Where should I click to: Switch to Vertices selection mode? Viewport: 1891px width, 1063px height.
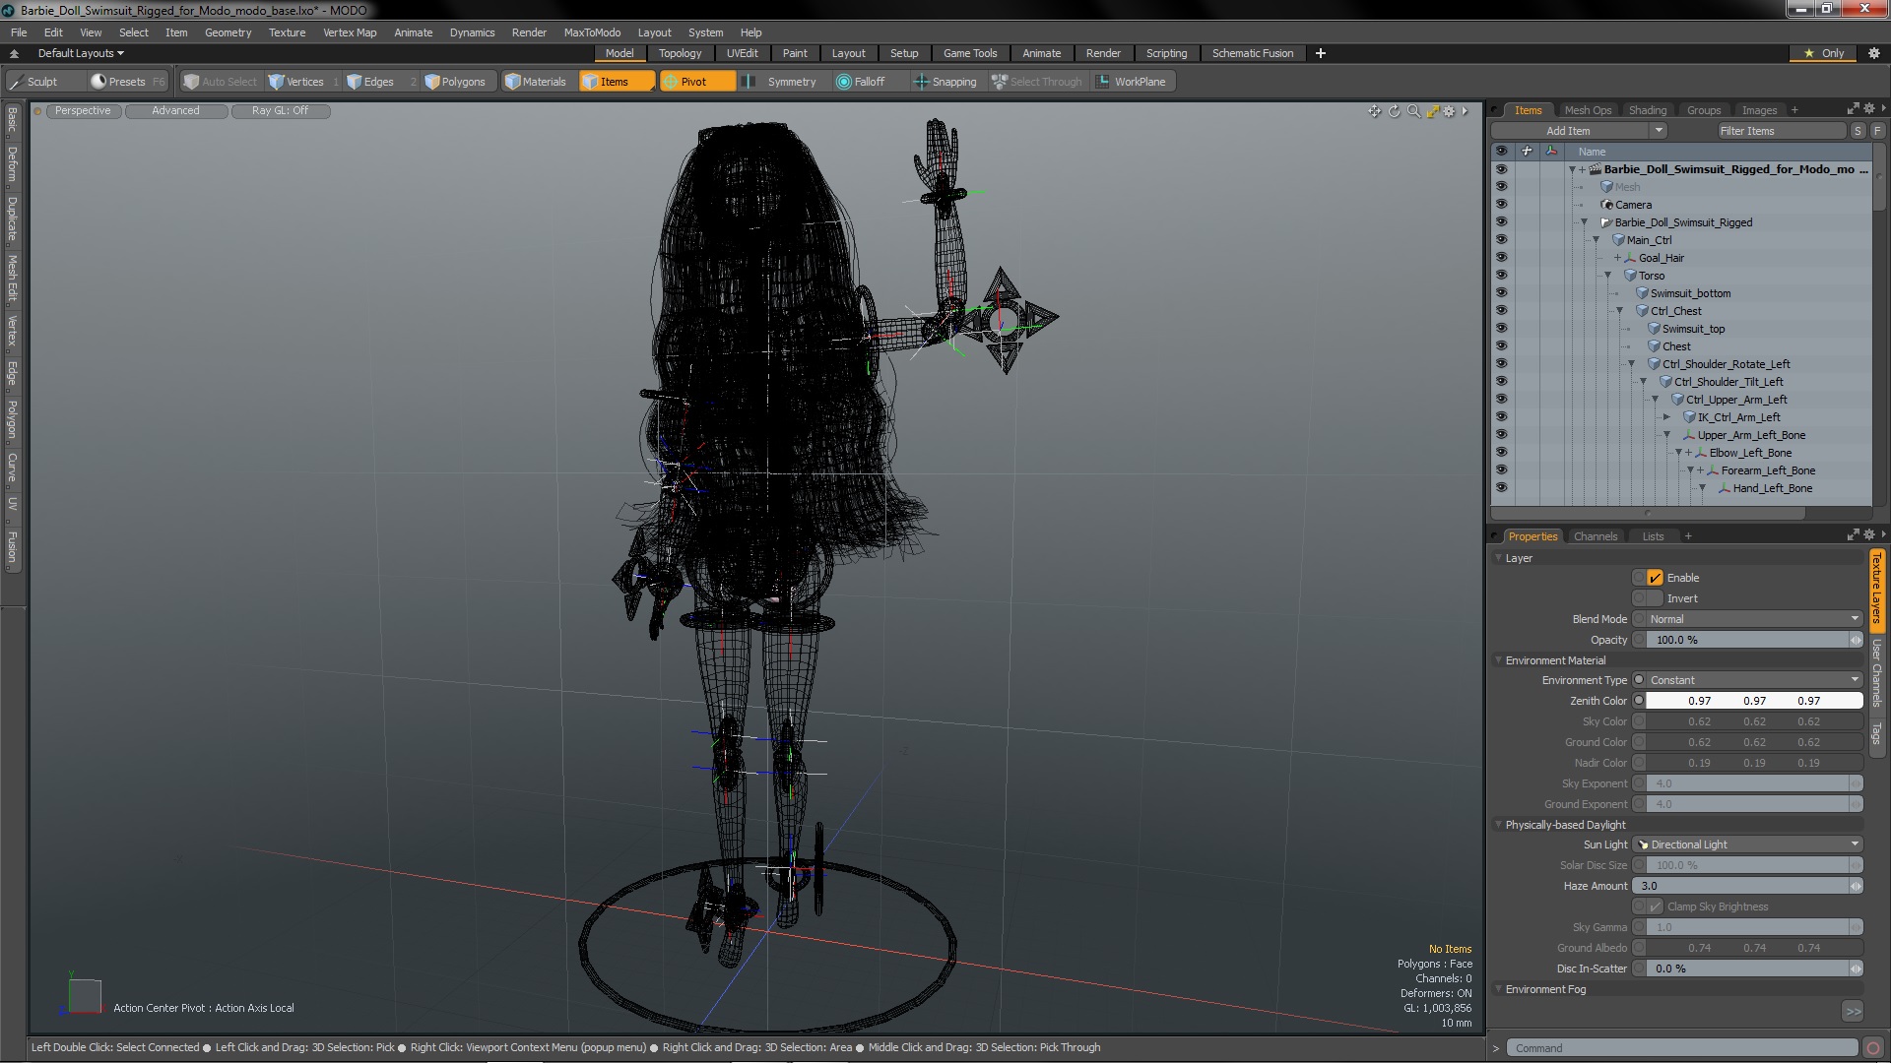point(296,82)
